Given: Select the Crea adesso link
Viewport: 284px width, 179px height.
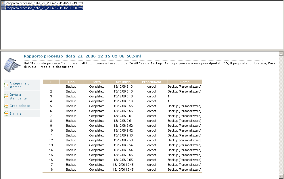Looking at the screenshot, I should tap(20, 106).
